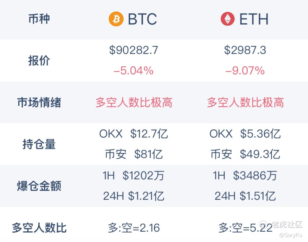Select OKX $12.7亿 open interest value
The height and width of the screenshot is (242, 308).
pos(134,134)
